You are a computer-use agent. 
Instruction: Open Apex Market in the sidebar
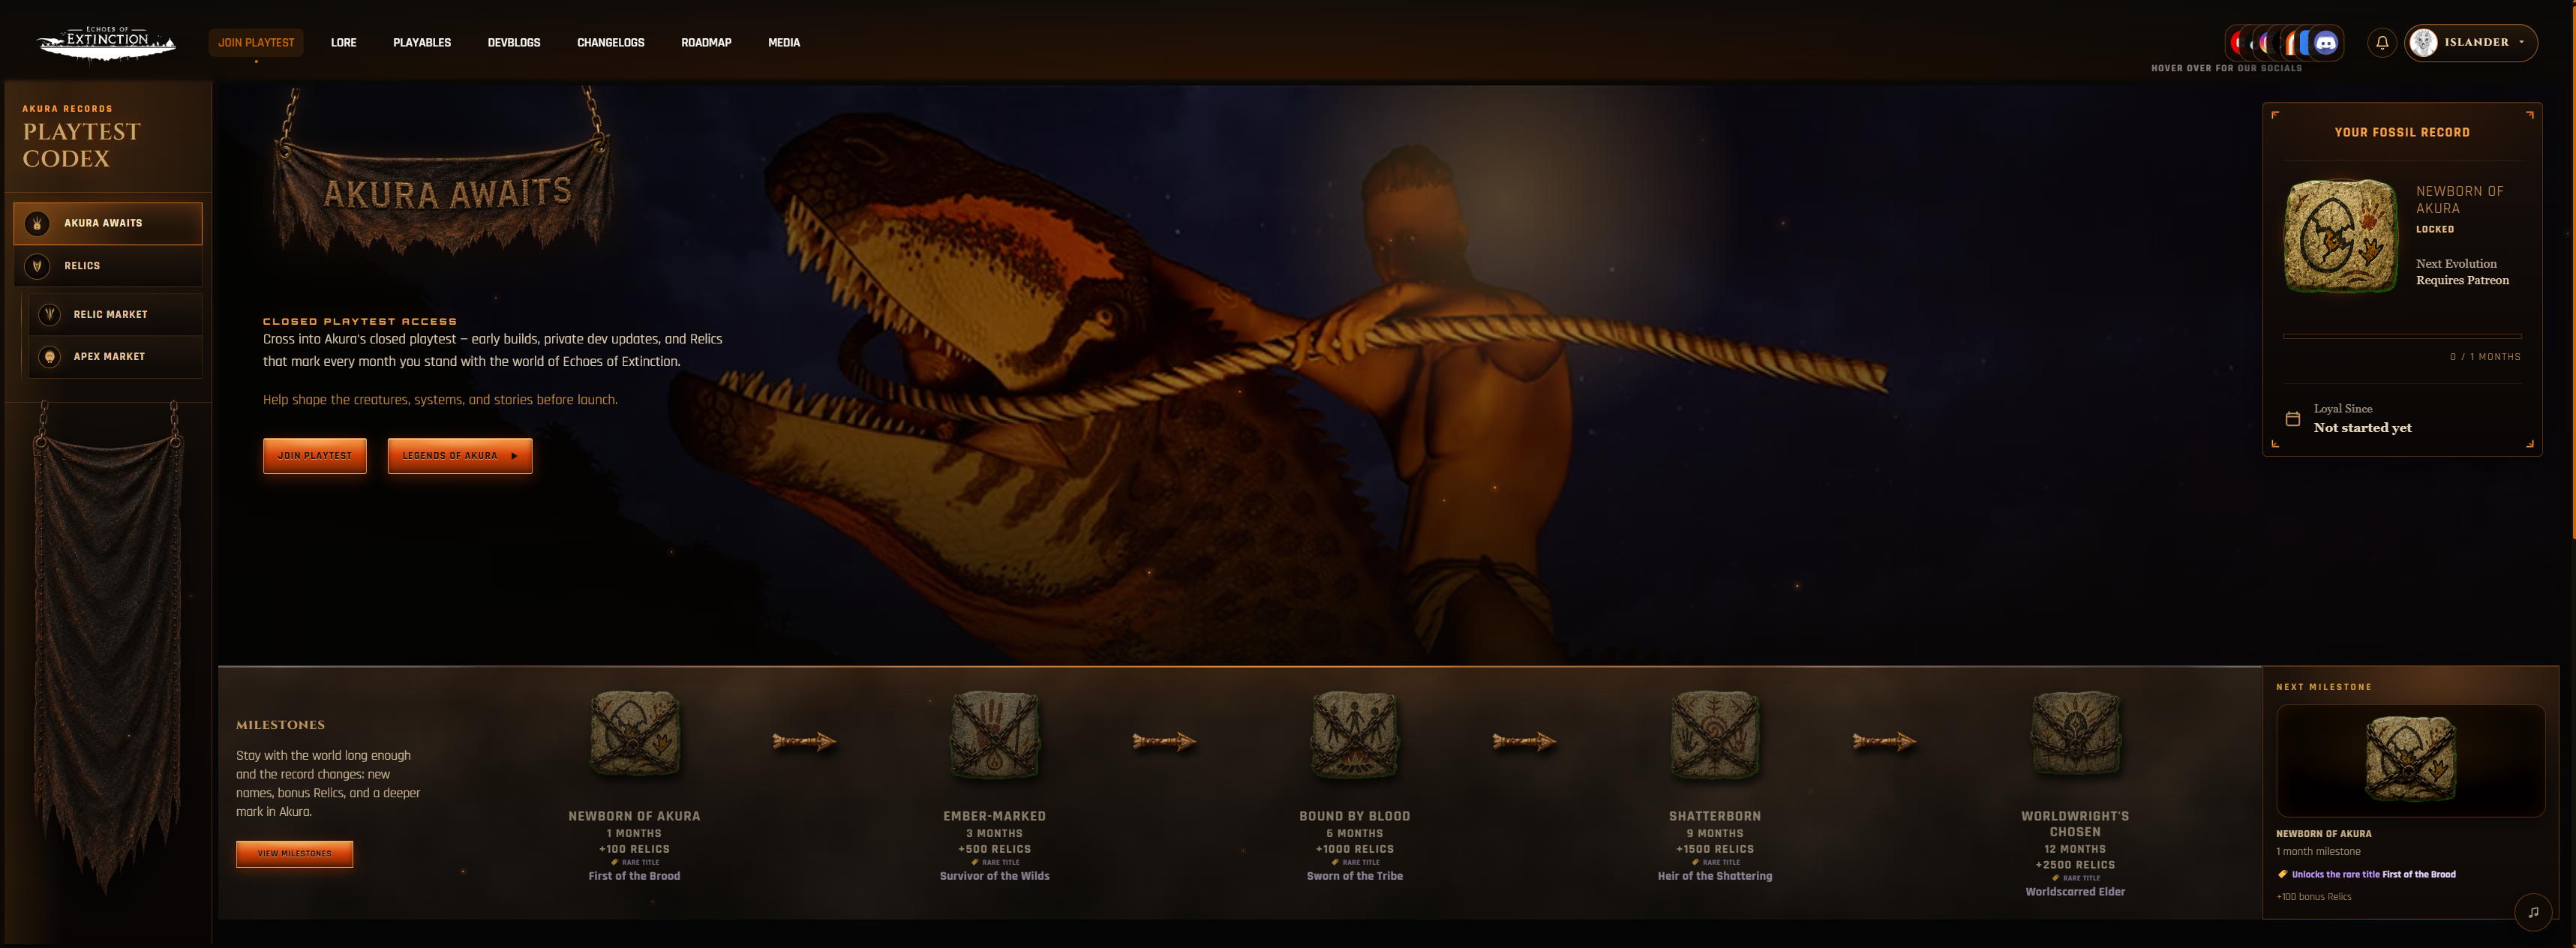(x=116, y=356)
